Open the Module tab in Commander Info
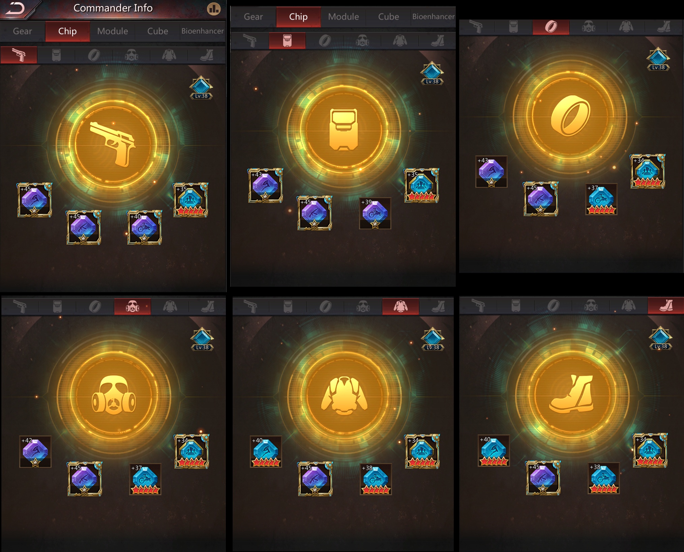The image size is (684, 552). click(x=113, y=31)
